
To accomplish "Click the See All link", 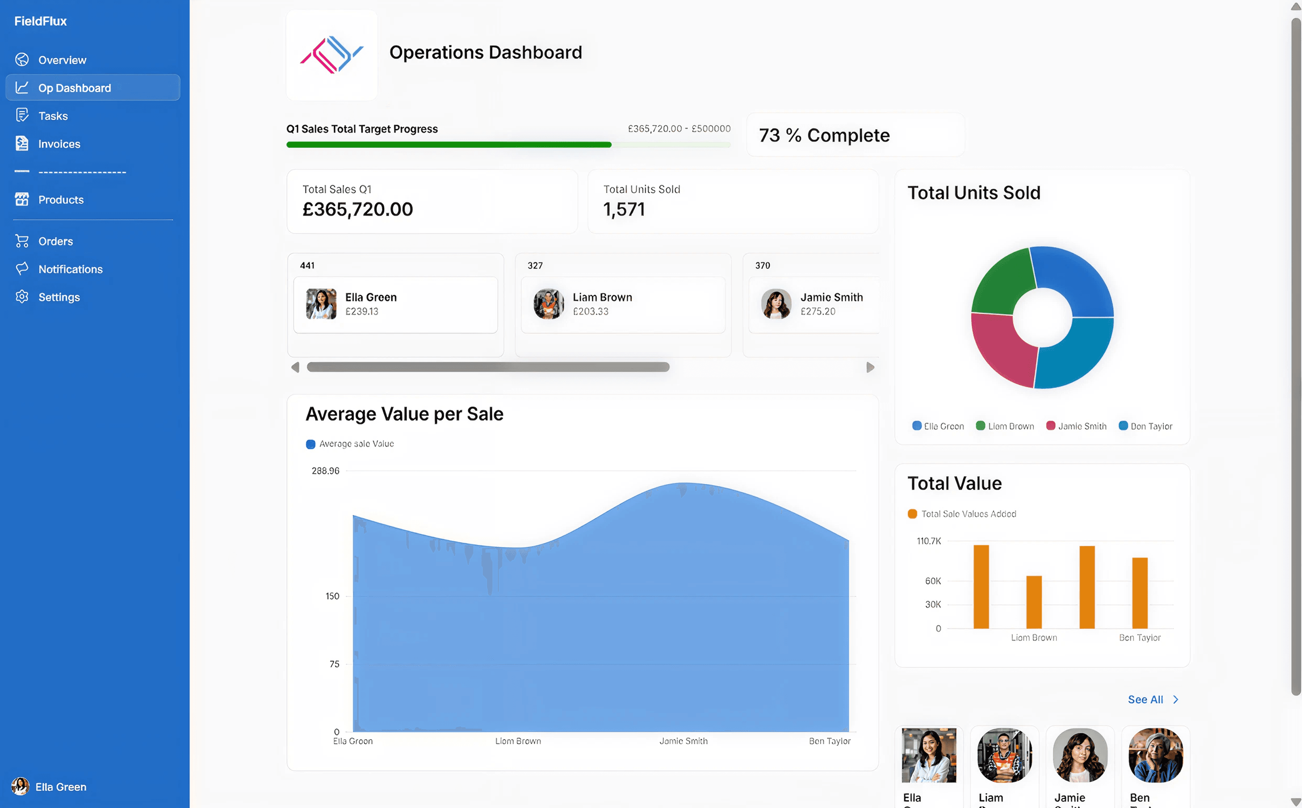I will [x=1145, y=699].
